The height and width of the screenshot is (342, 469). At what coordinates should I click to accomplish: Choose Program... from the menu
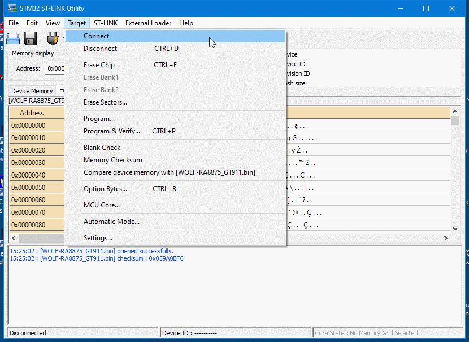[99, 119]
